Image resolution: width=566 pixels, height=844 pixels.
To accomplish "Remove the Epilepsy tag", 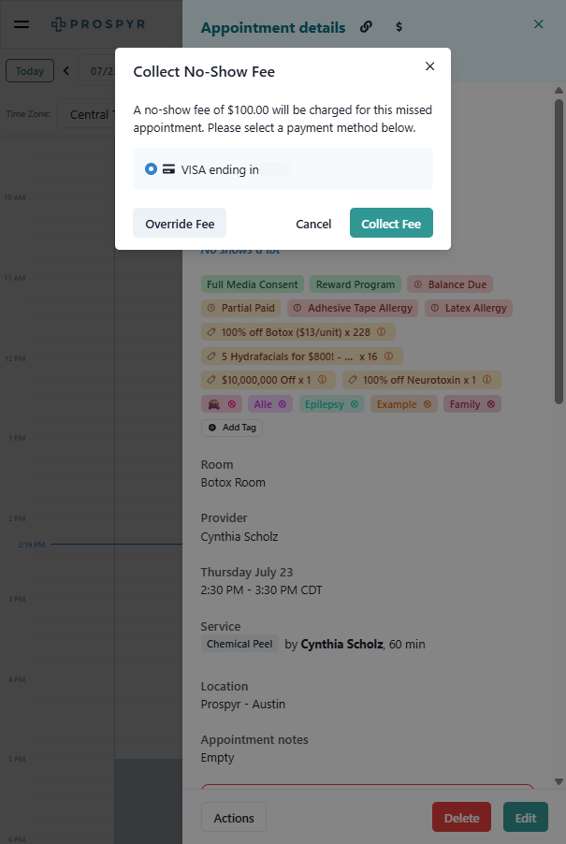I will click(354, 404).
